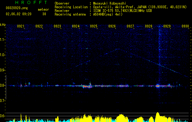Screen dimensions: 192x122
Task: Click the apex of the diagonal trace
Action: [x=118, y=49]
